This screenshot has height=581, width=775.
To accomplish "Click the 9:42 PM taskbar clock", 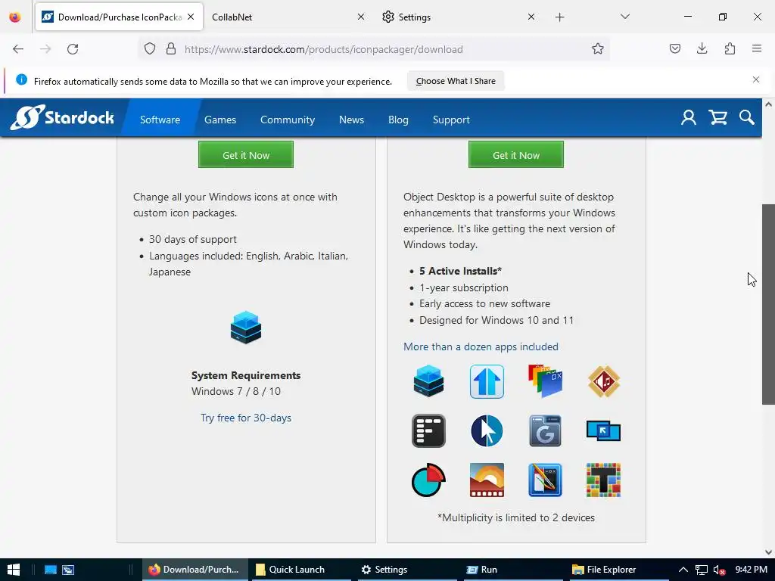I will 751,569.
